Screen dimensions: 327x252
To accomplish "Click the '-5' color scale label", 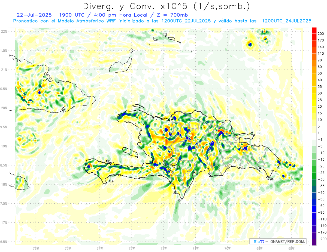I will (320, 146).
